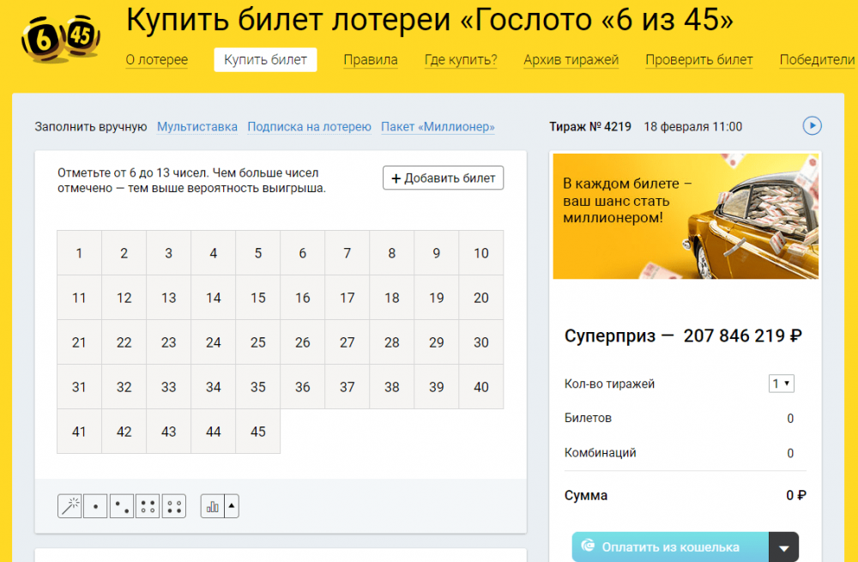The width and height of the screenshot is (858, 562).
Task: Select the Купить билет tab
Action: (265, 60)
